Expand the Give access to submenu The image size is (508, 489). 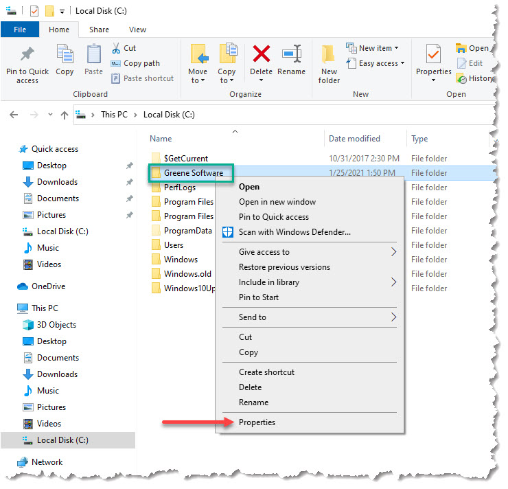[393, 252]
